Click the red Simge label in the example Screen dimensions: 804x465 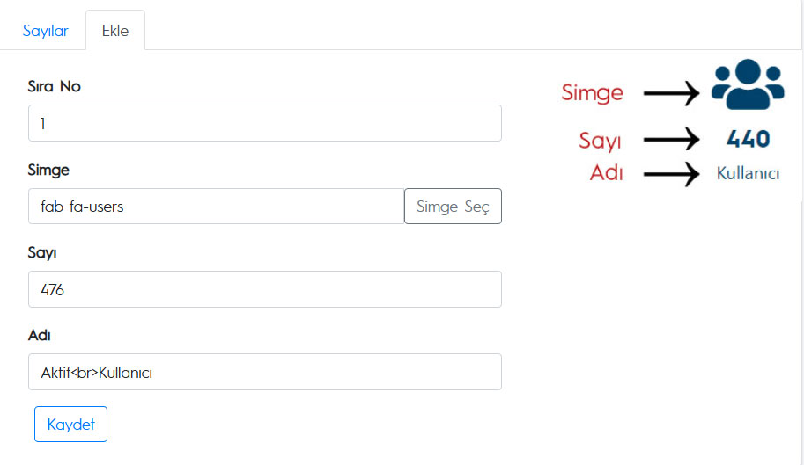[593, 93]
